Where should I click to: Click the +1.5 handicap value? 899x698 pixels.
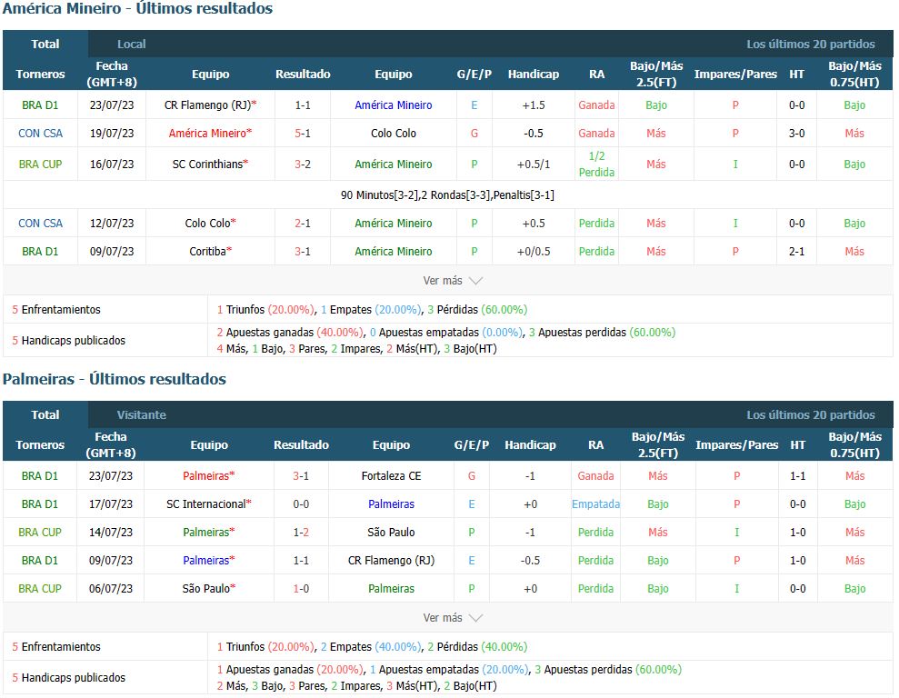click(x=534, y=105)
